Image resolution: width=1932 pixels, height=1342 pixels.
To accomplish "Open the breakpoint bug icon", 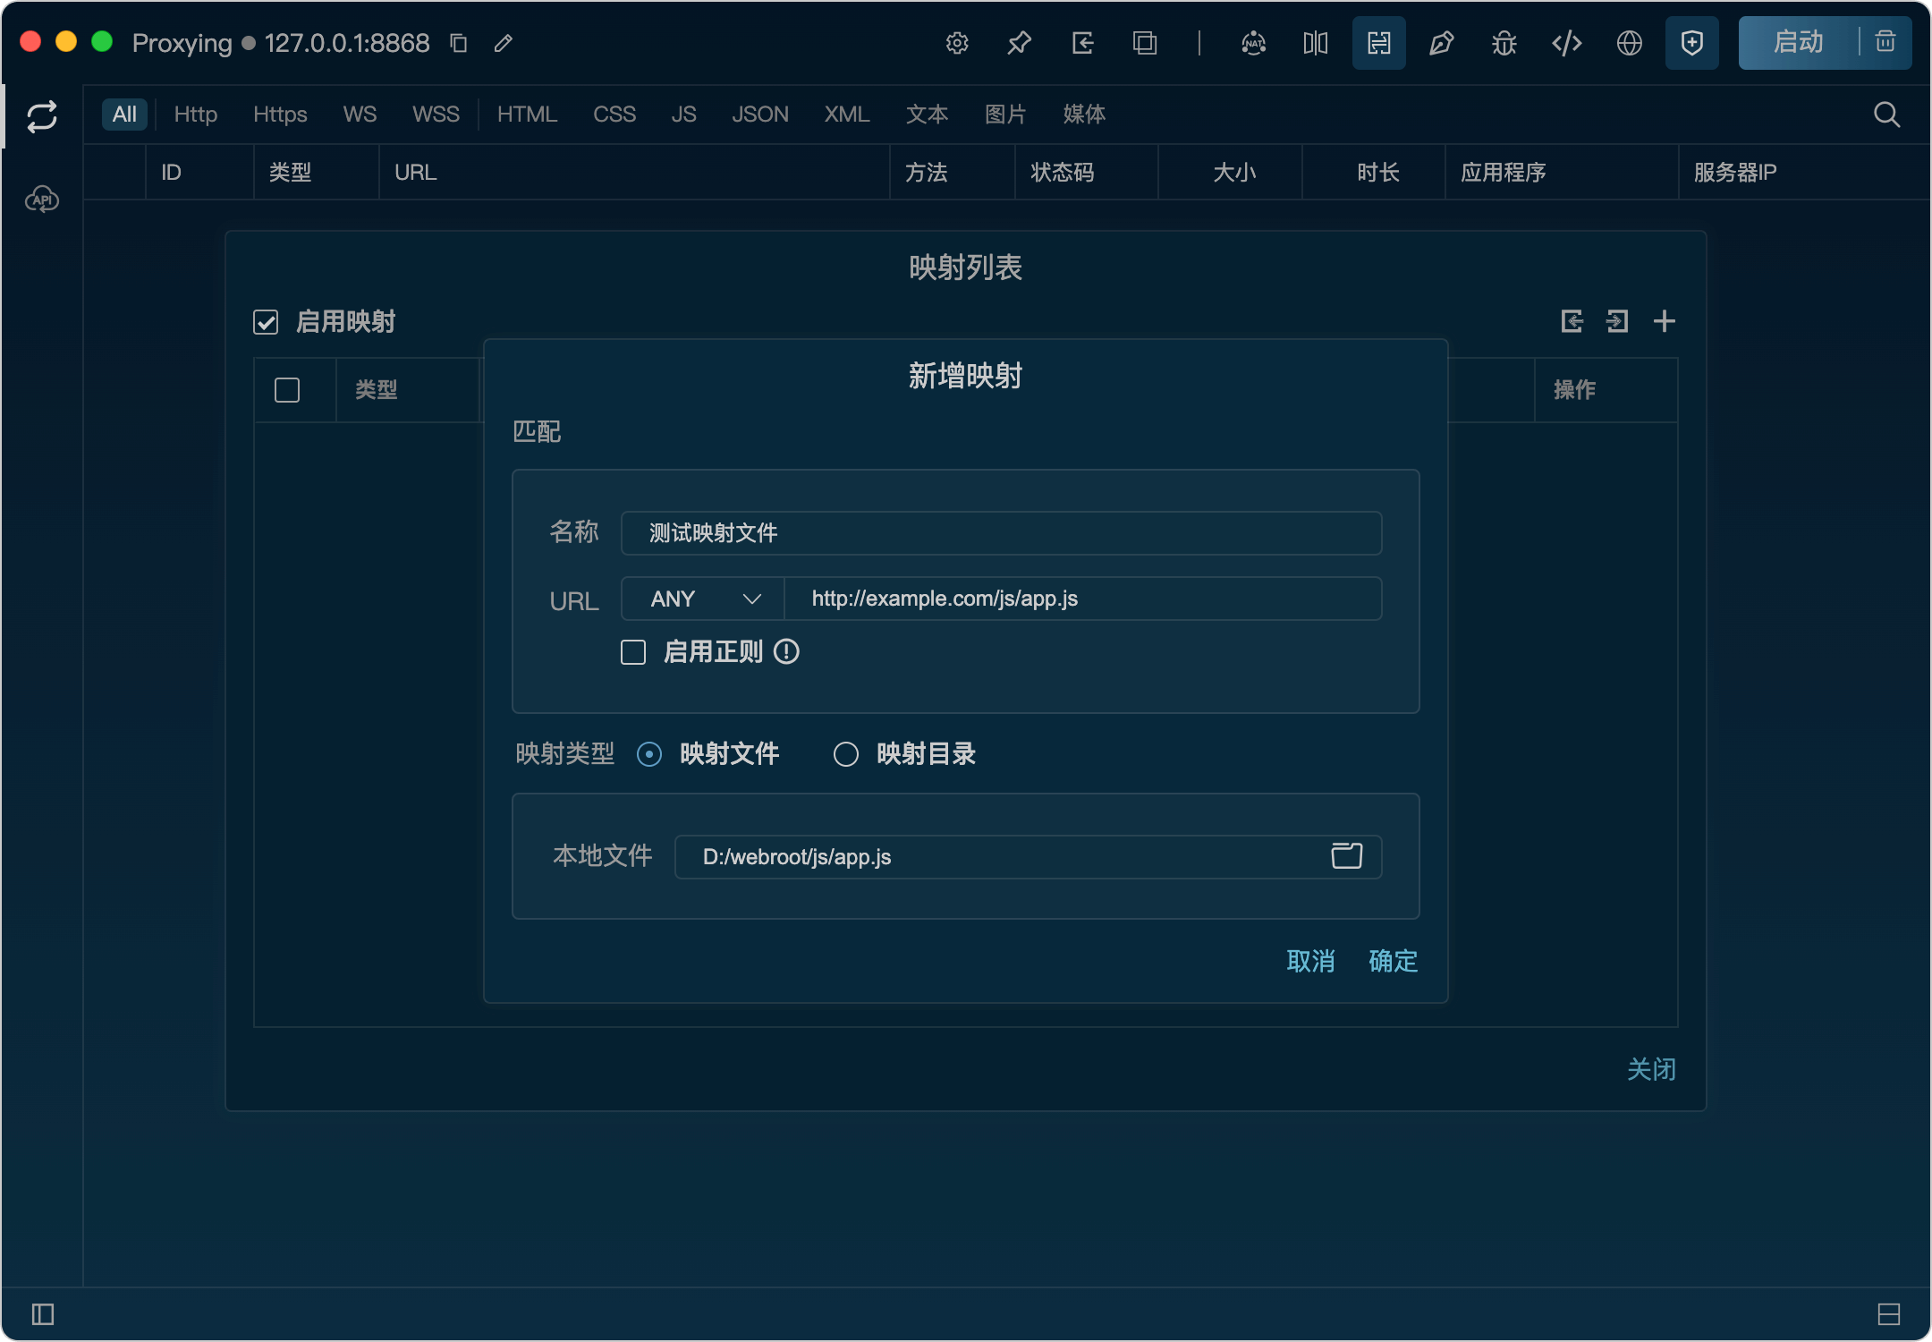I will [x=1504, y=43].
